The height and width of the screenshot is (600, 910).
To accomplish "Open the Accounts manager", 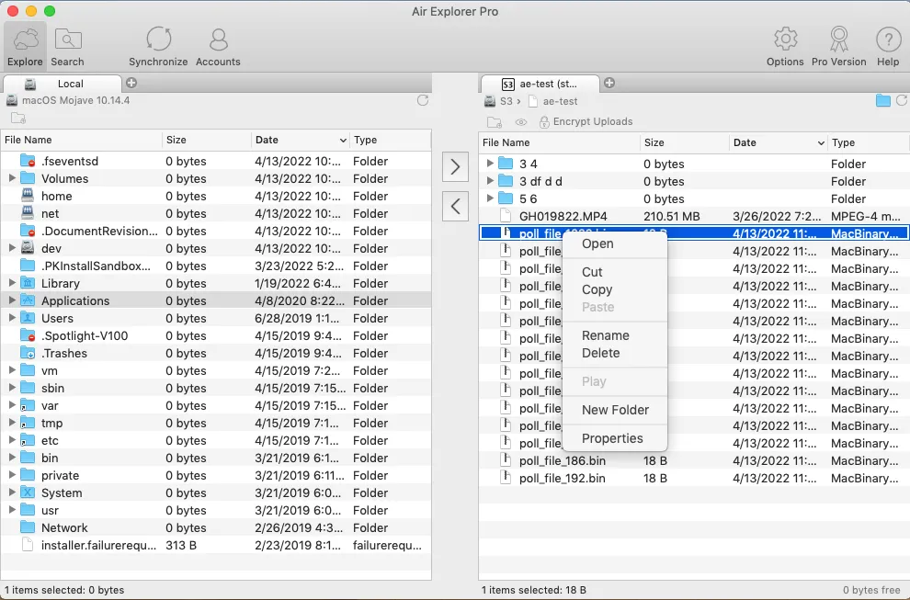I will pyautogui.click(x=218, y=47).
